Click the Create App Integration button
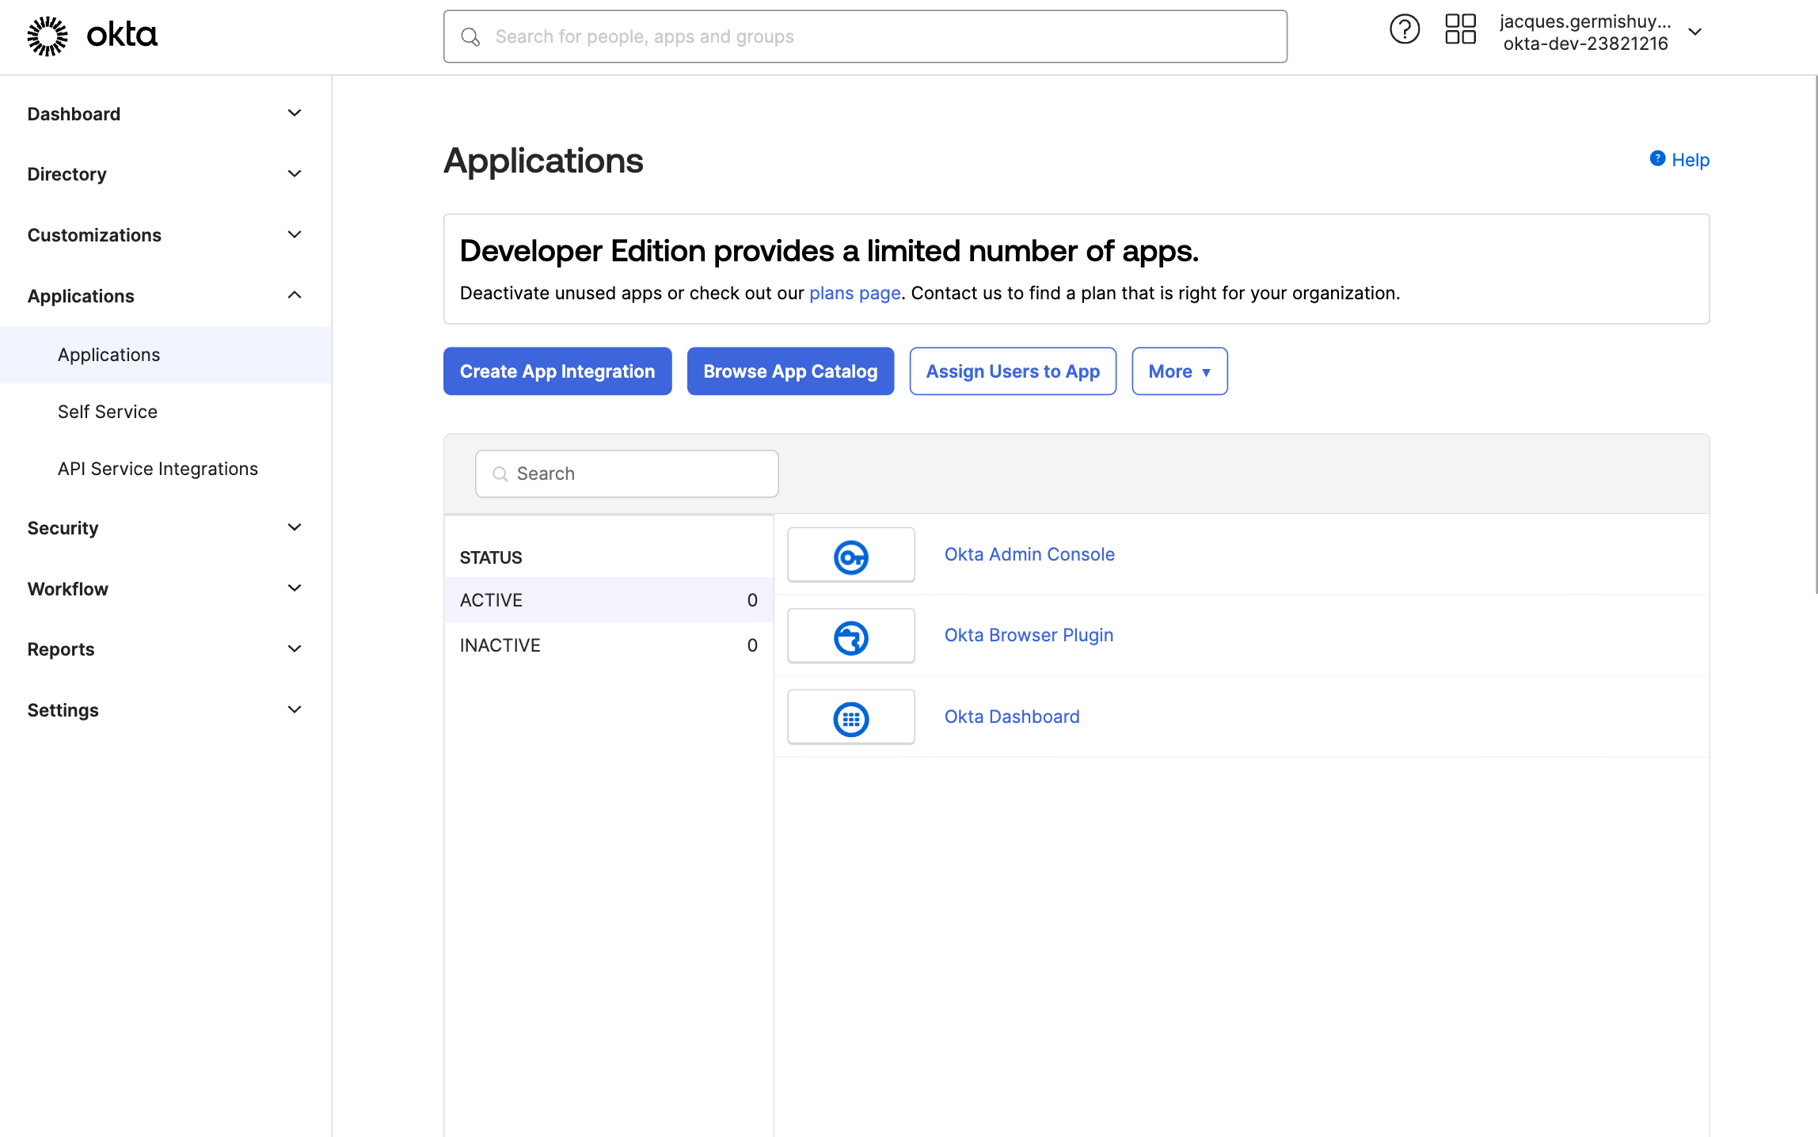 point(557,371)
